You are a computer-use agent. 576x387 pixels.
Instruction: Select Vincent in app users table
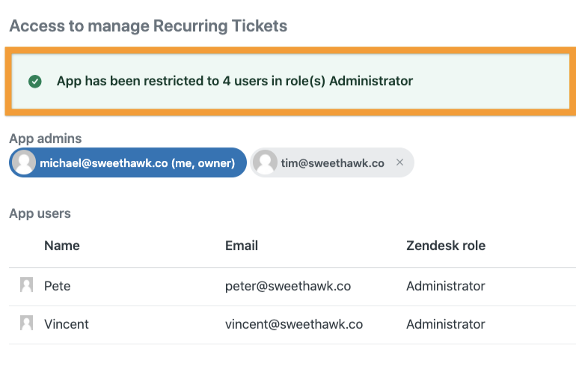(67, 324)
